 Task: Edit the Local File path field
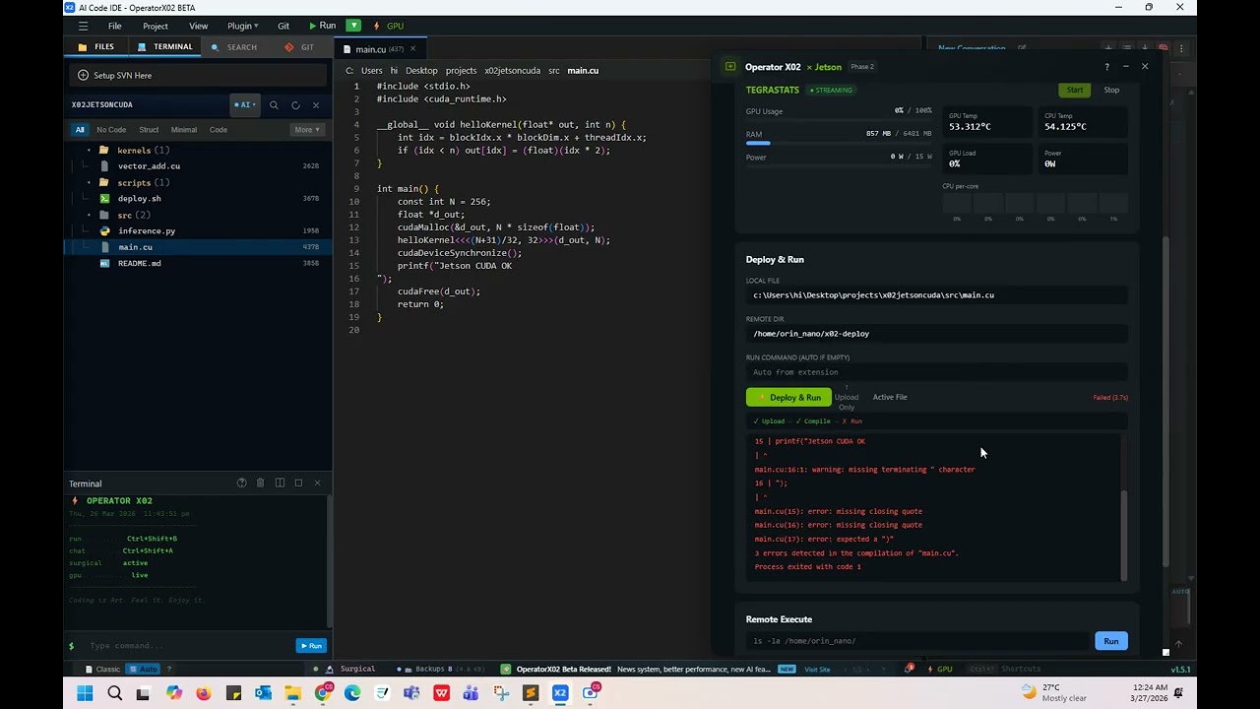click(936, 295)
